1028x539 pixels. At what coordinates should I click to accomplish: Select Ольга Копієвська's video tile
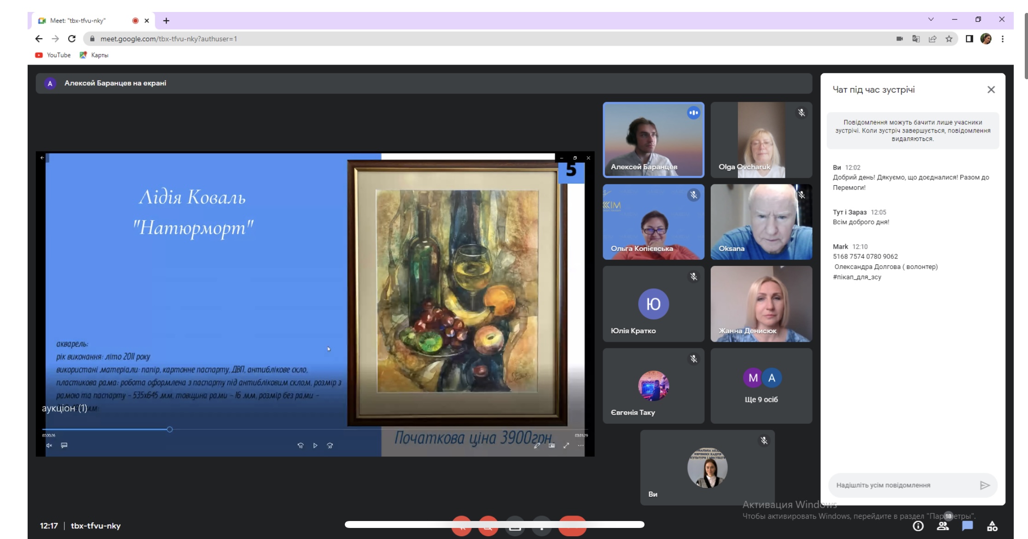coord(653,222)
